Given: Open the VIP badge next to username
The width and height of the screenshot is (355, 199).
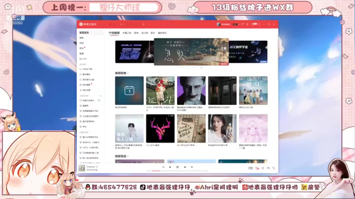Looking at the screenshot, I should click(235, 24).
